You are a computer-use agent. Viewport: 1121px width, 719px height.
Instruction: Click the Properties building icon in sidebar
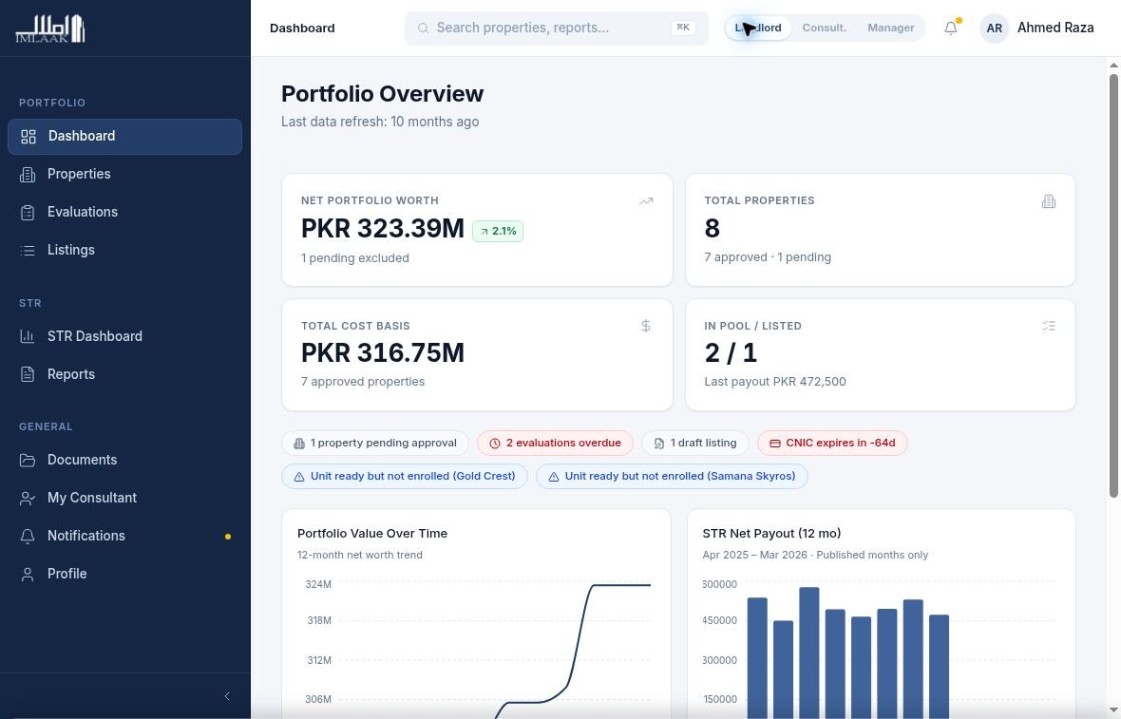click(x=28, y=175)
